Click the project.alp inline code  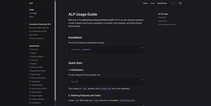(x=106, y=89)
